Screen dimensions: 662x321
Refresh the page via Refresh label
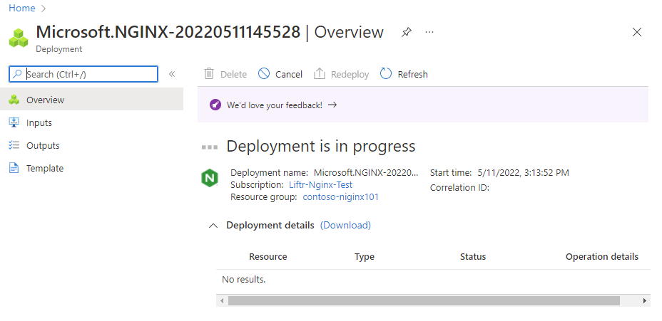coord(412,75)
